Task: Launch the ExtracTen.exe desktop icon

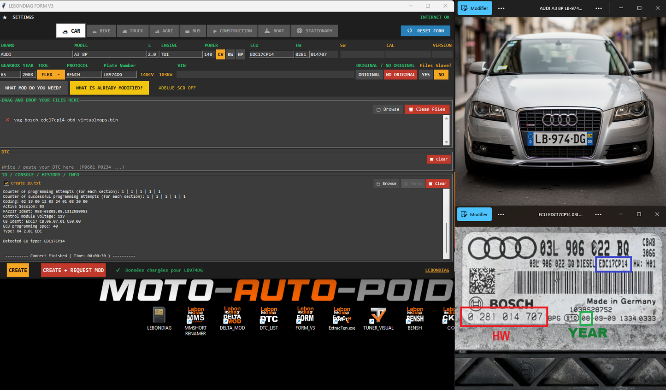Action: [342, 319]
